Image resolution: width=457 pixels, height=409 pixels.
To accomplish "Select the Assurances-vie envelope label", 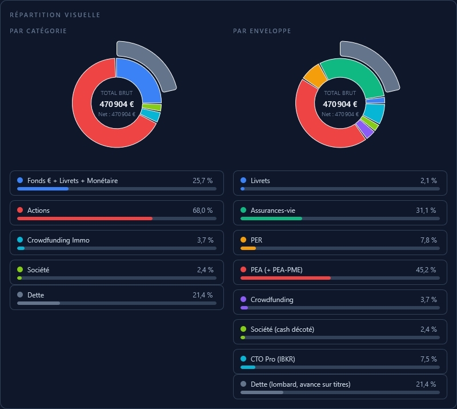I will 273,210.
